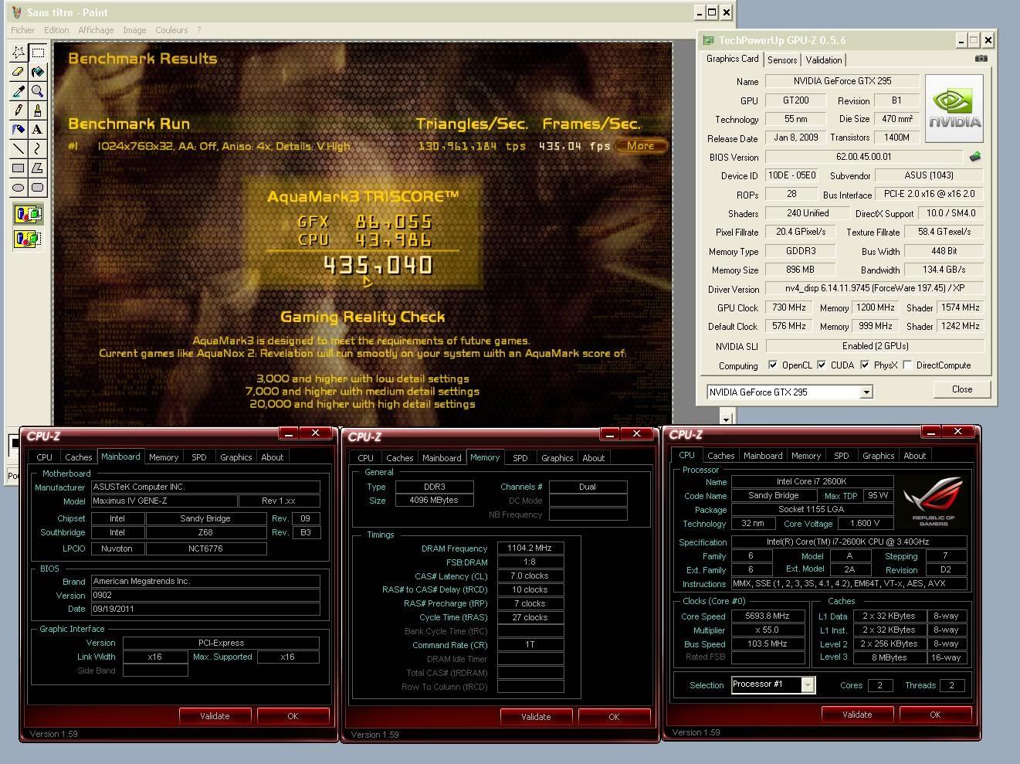Switch to the Sensors tab in GPU-Z
Screen dimensions: 1020x764
point(782,59)
